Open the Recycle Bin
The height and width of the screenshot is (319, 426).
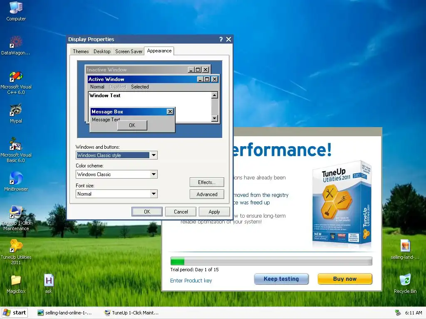(405, 284)
